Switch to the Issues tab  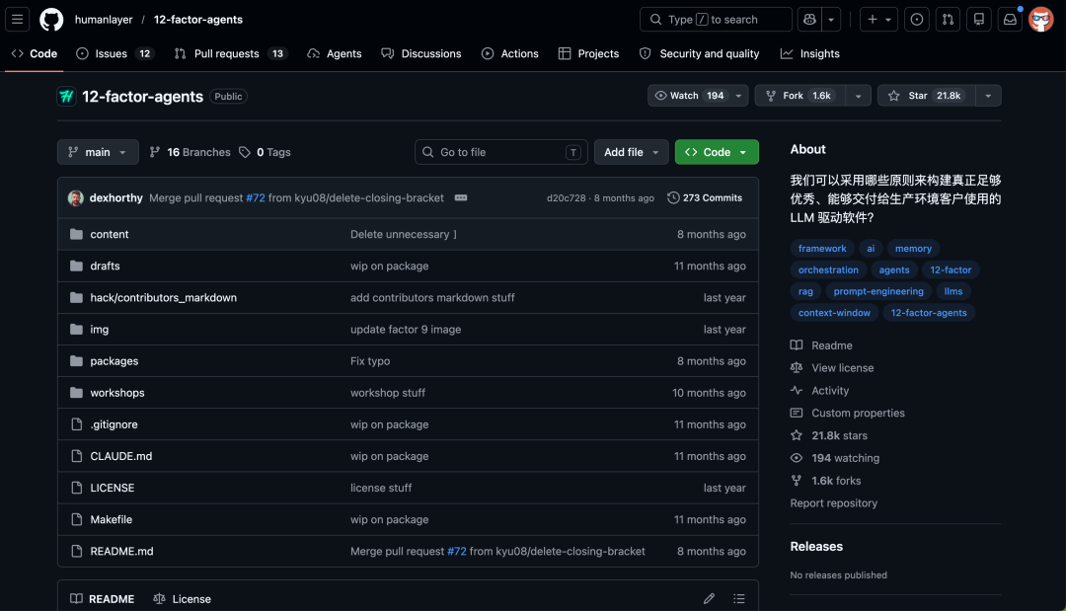(x=114, y=53)
